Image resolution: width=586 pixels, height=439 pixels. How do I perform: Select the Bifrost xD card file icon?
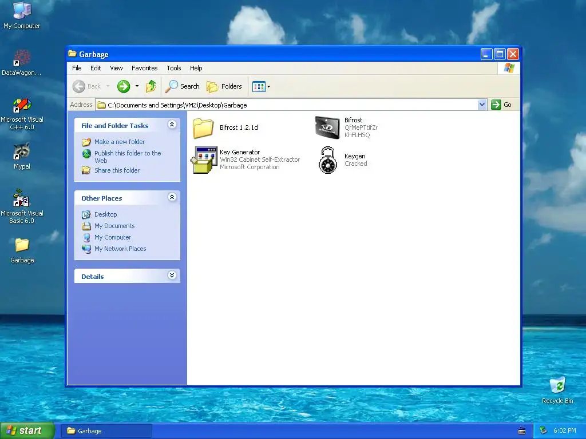pos(327,127)
